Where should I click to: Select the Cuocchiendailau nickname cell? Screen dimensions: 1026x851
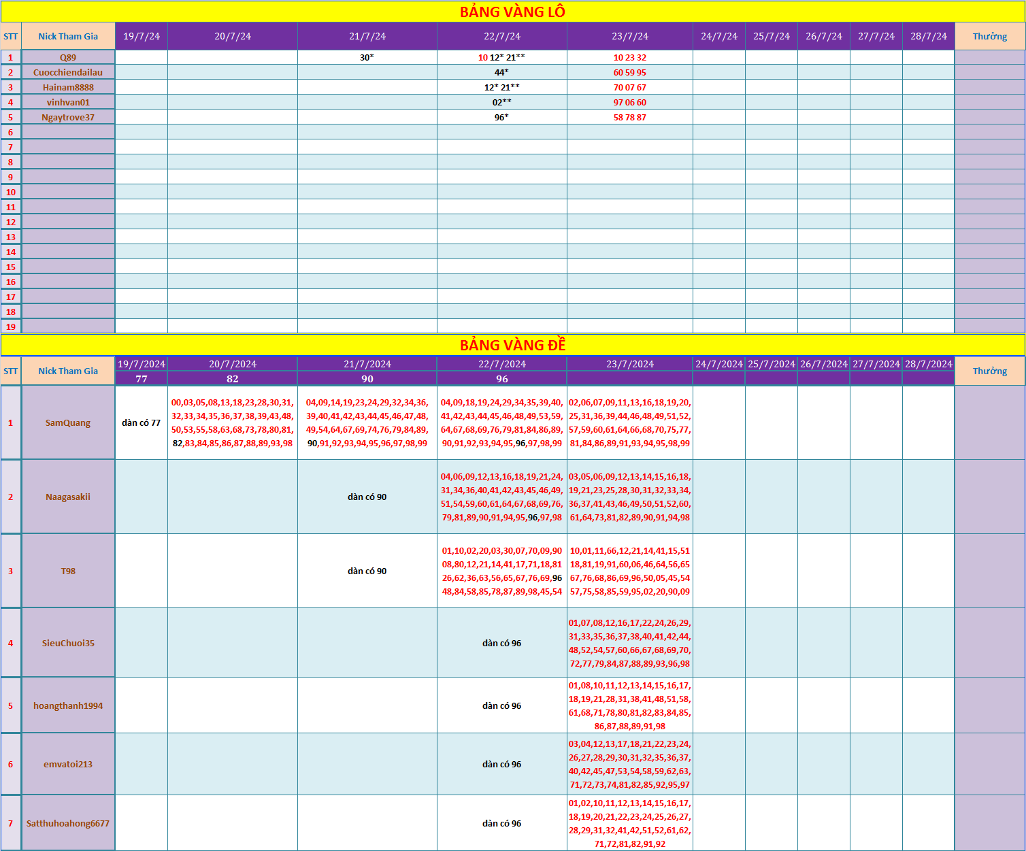[x=68, y=72]
